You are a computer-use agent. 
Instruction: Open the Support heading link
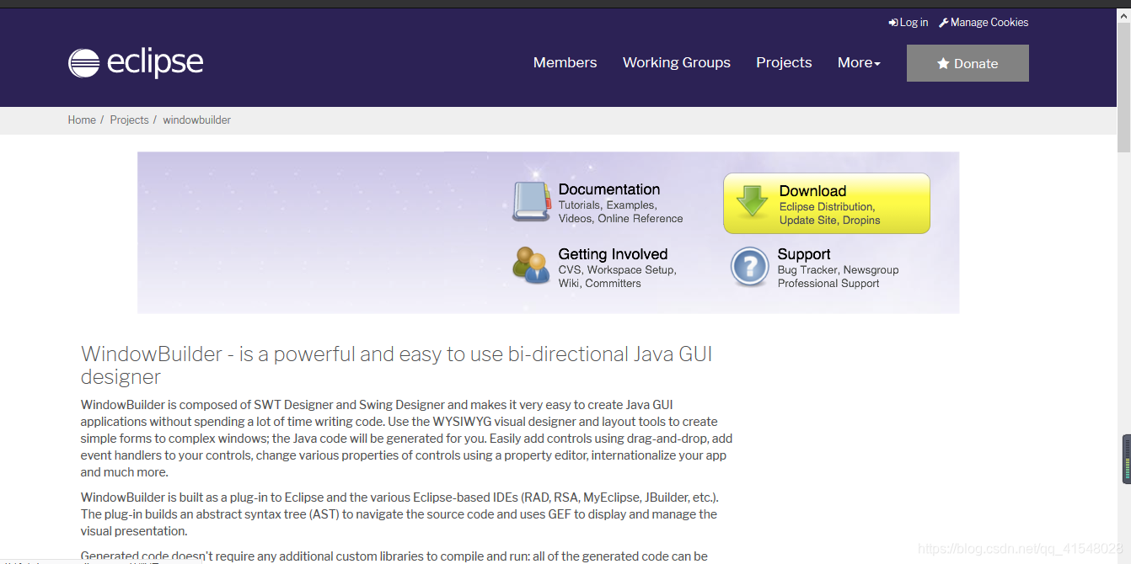coord(803,254)
